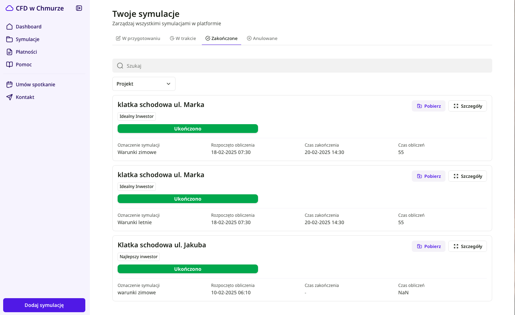Open Dashboard via the home icon
The width and height of the screenshot is (515, 315).
coord(9,27)
